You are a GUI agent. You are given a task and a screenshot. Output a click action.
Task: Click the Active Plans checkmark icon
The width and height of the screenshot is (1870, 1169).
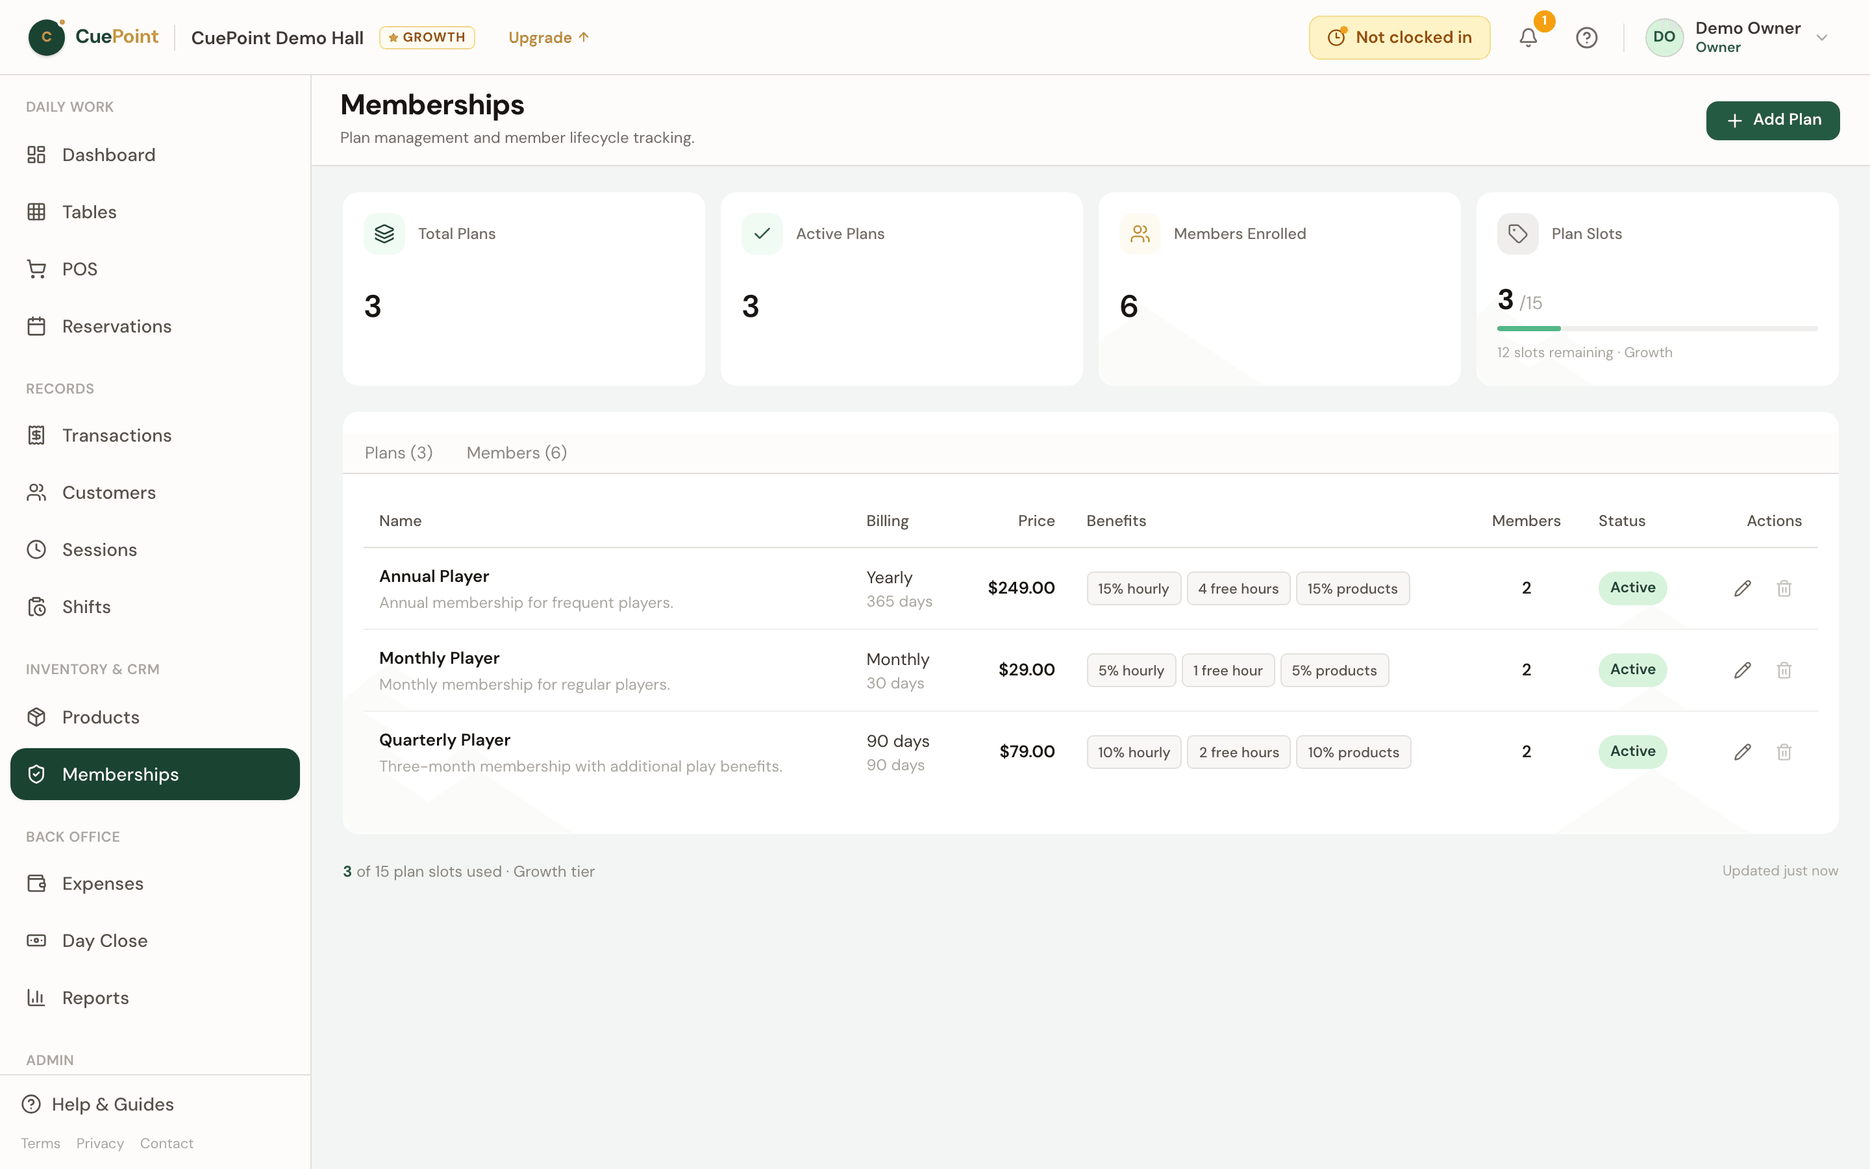[x=762, y=234]
